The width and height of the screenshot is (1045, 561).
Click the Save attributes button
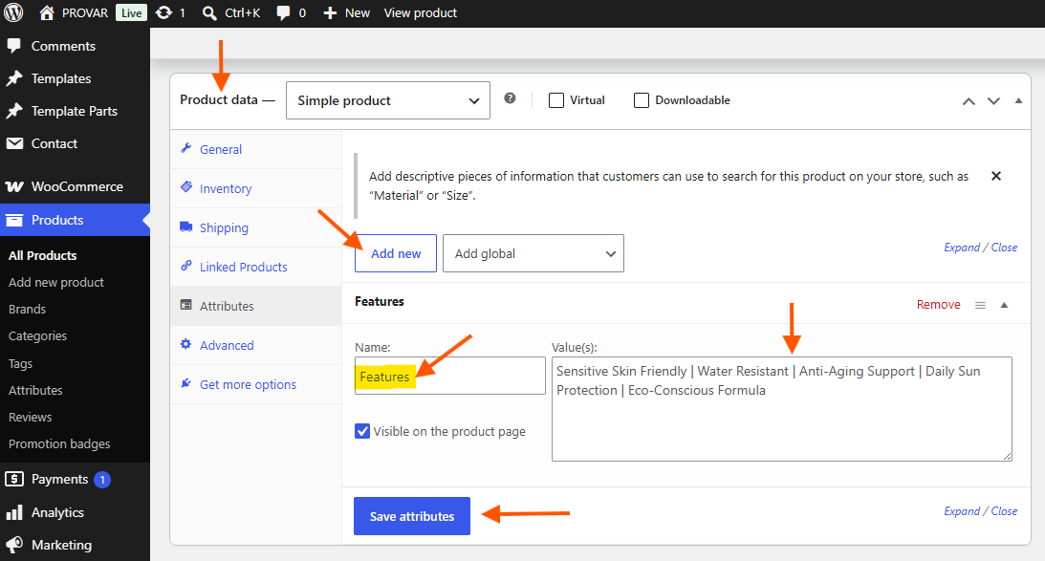click(412, 516)
